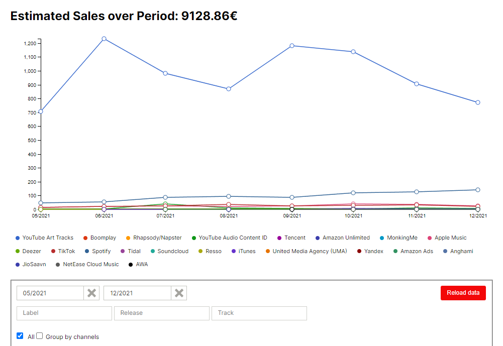The height and width of the screenshot is (346, 503).
Task: Select the Amazon Unlimited legend label
Action: click(346, 238)
